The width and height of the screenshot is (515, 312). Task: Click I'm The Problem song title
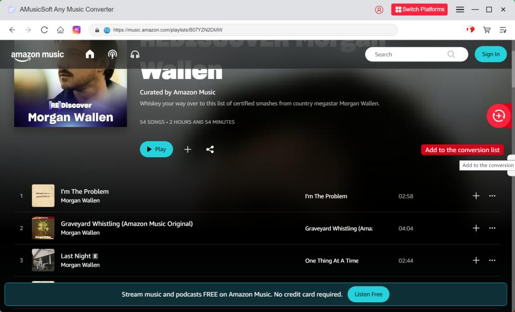[x=85, y=191]
